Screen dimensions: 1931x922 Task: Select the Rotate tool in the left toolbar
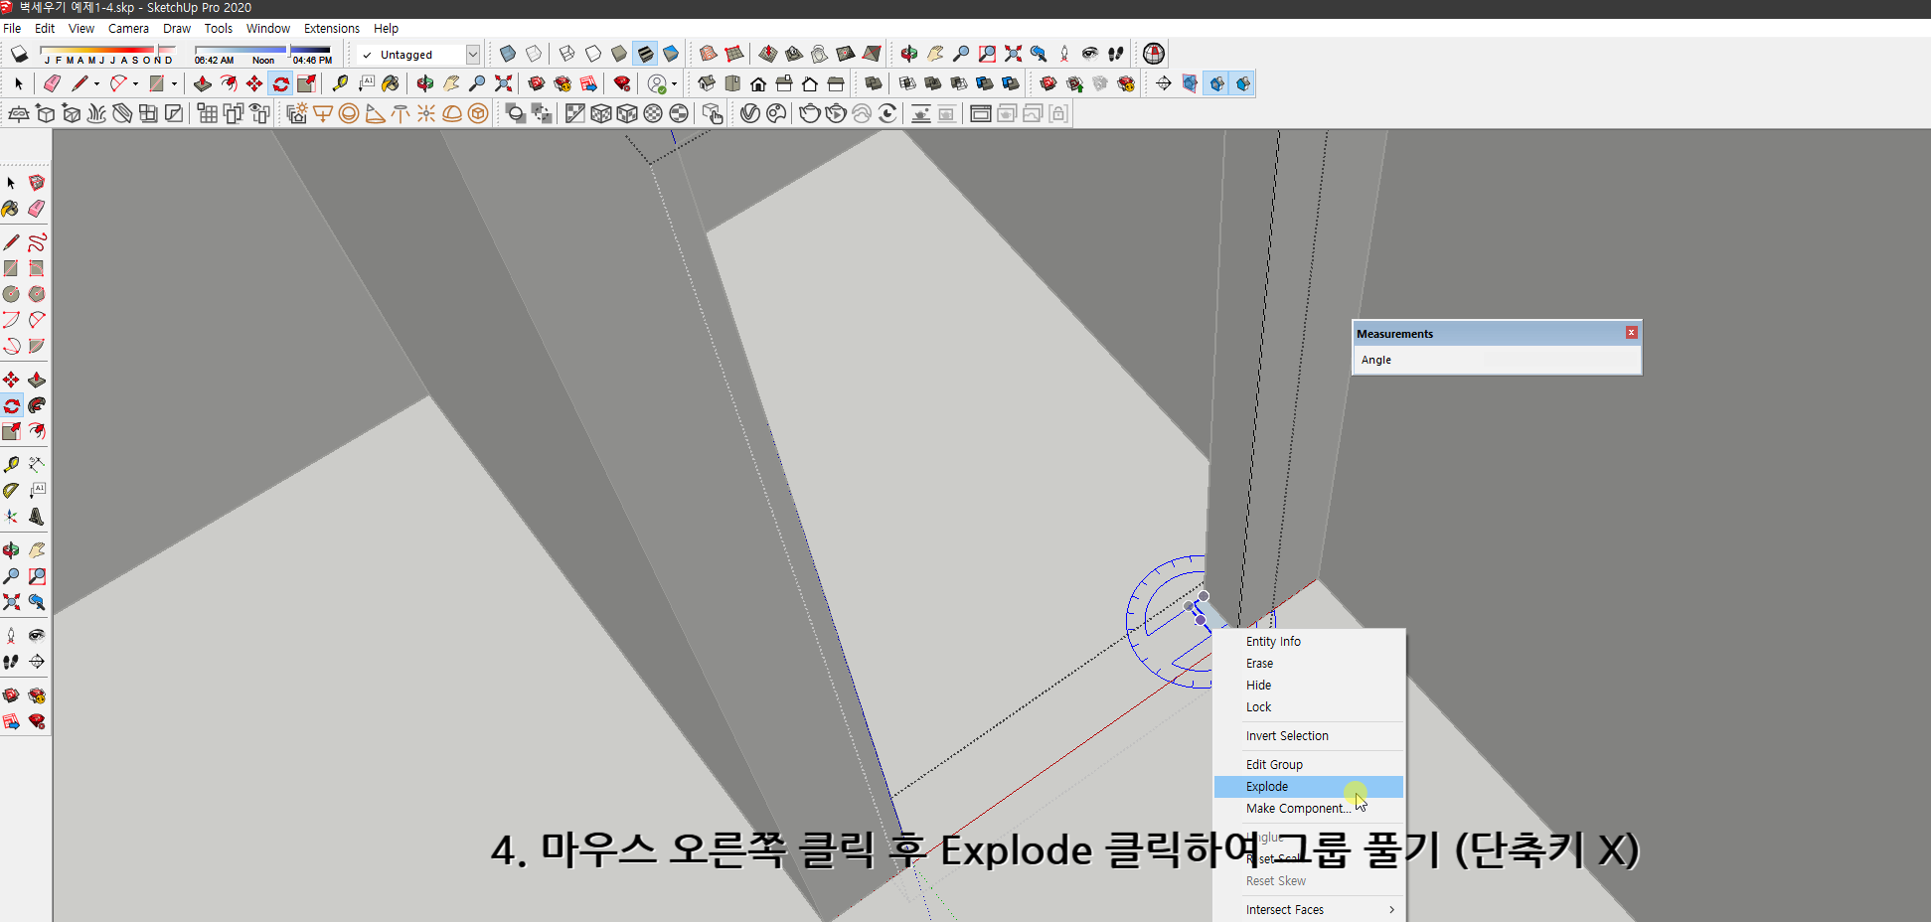12,406
